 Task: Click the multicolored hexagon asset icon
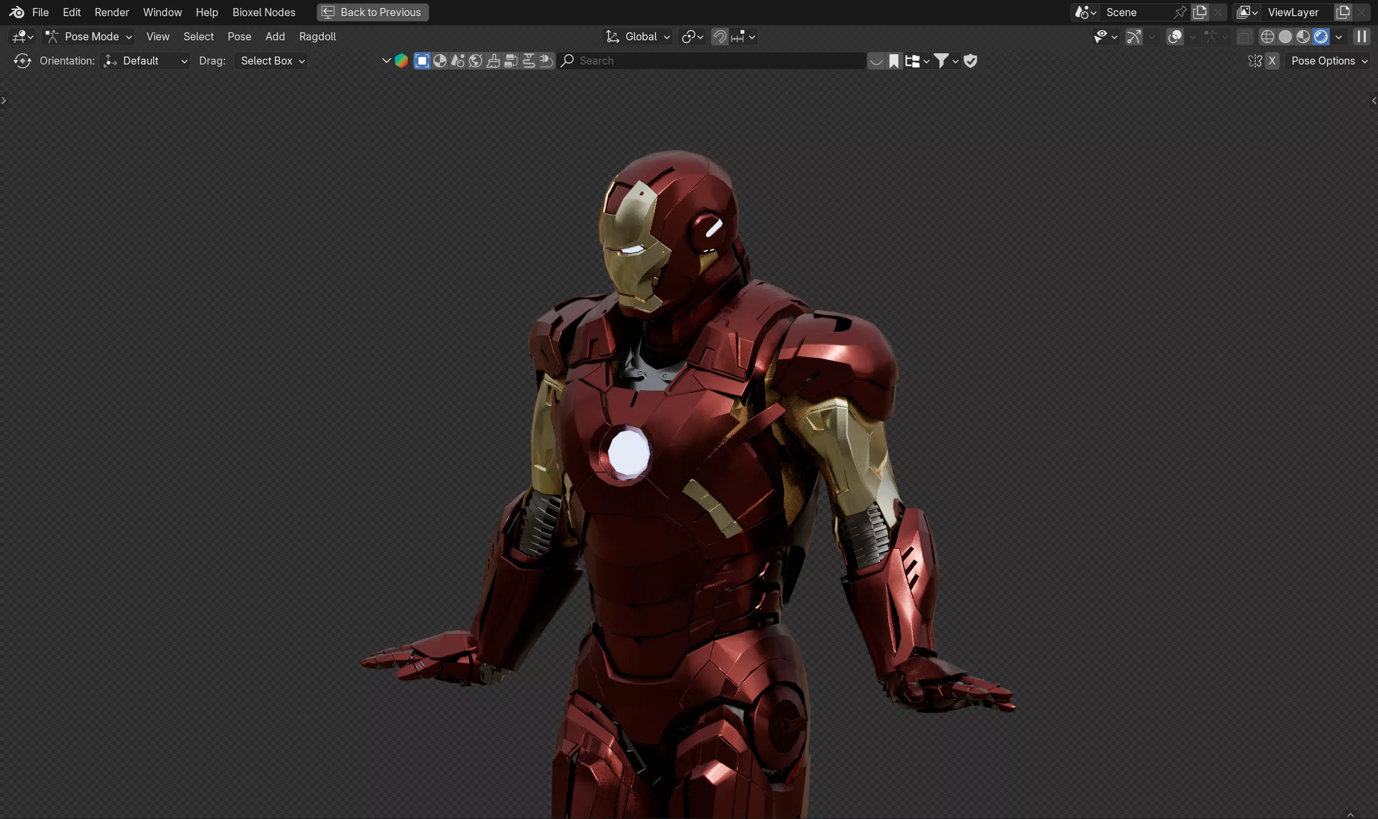[402, 61]
